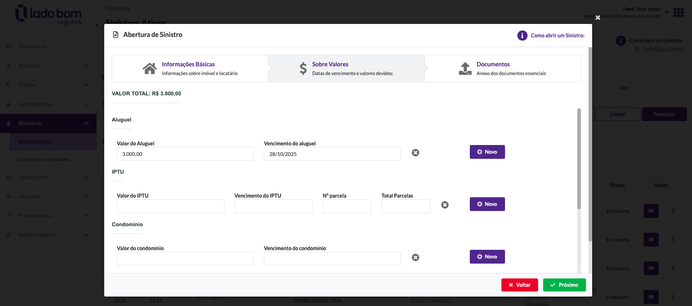Select the Informações Básicas step tab
Image resolution: width=692 pixels, height=306 pixels.
pyautogui.click(x=190, y=69)
